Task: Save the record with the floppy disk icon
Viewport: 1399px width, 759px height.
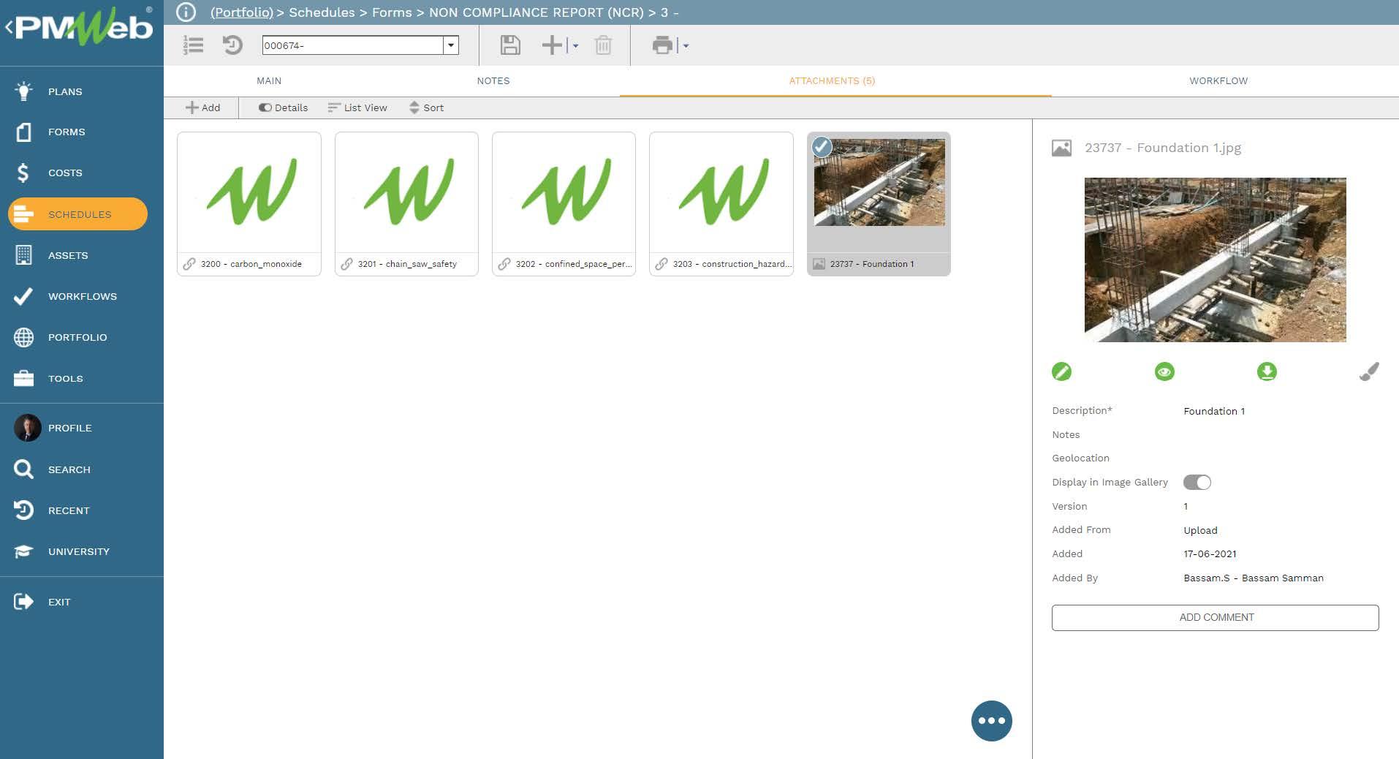Action: pos(510,45)
